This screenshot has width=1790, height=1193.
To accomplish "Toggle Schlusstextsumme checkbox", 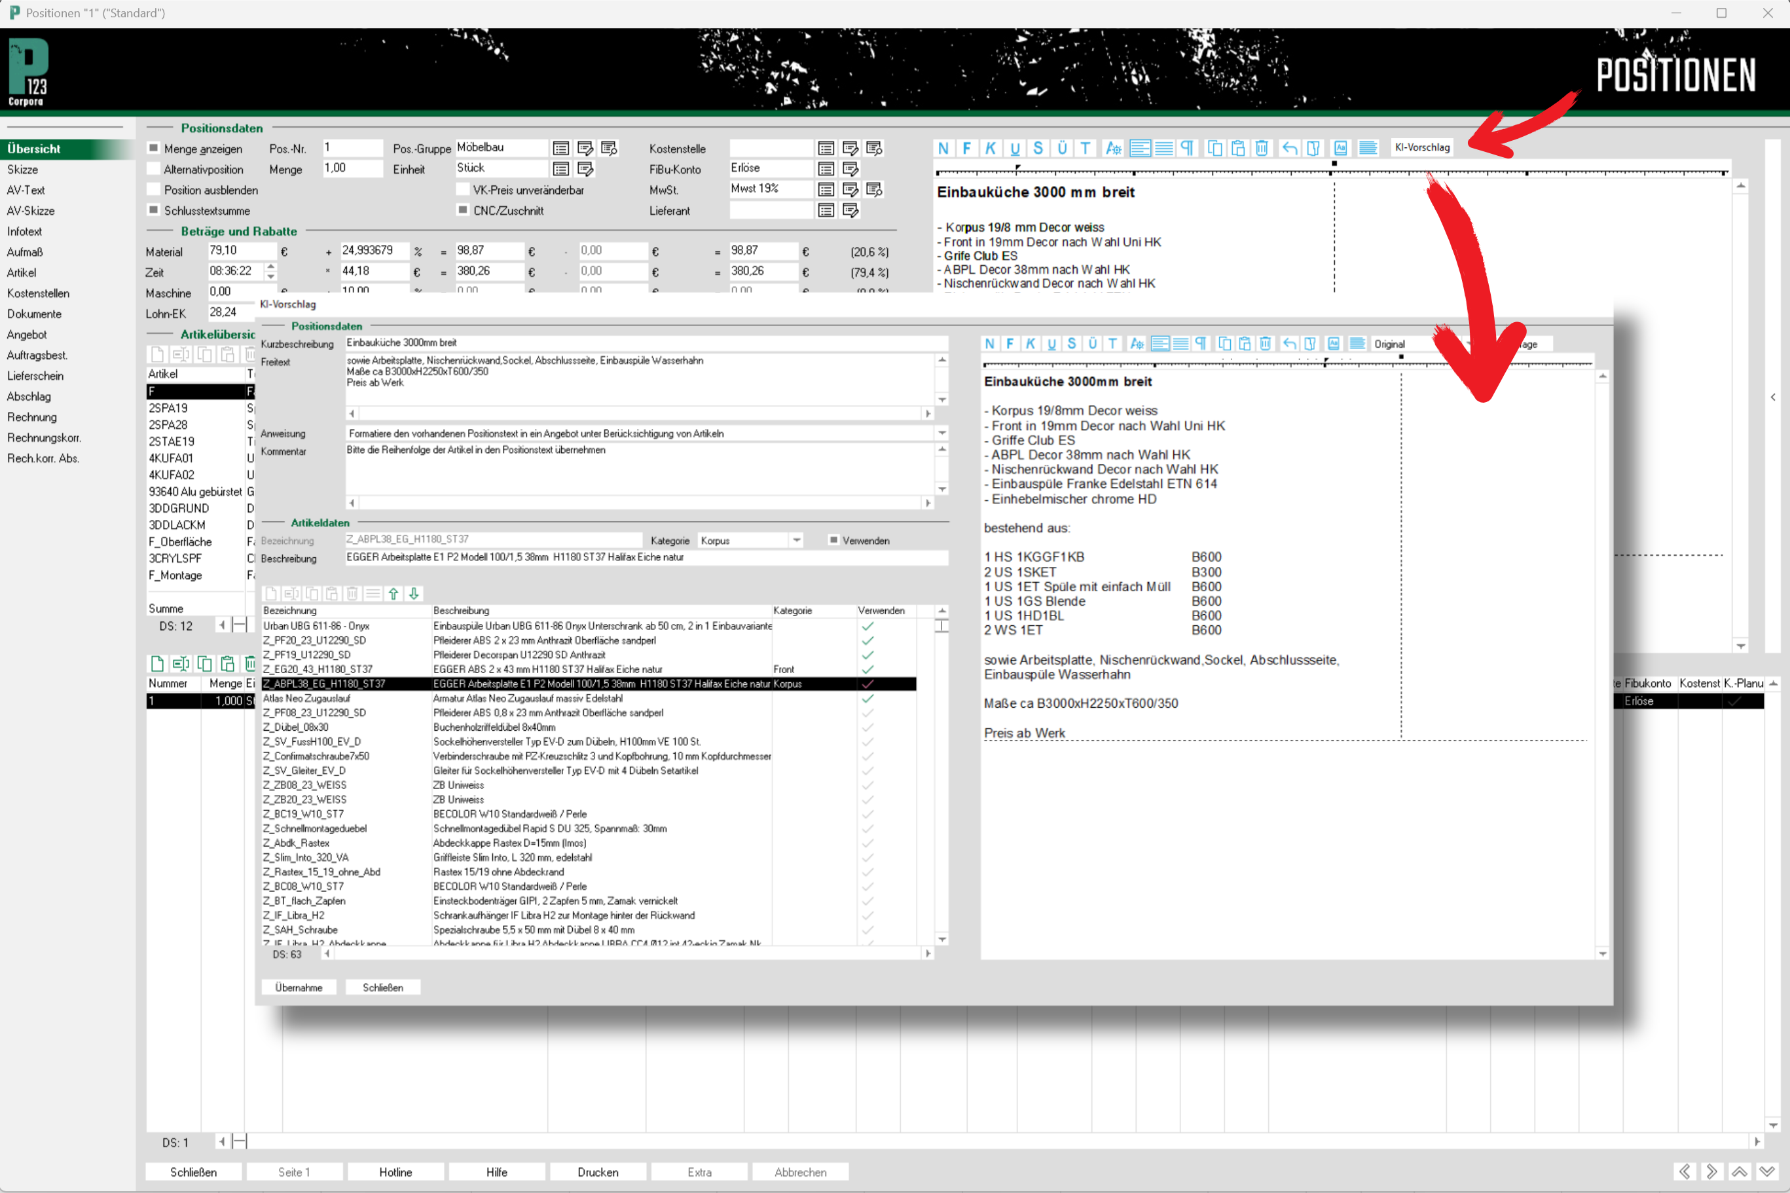I will [154, 210].
